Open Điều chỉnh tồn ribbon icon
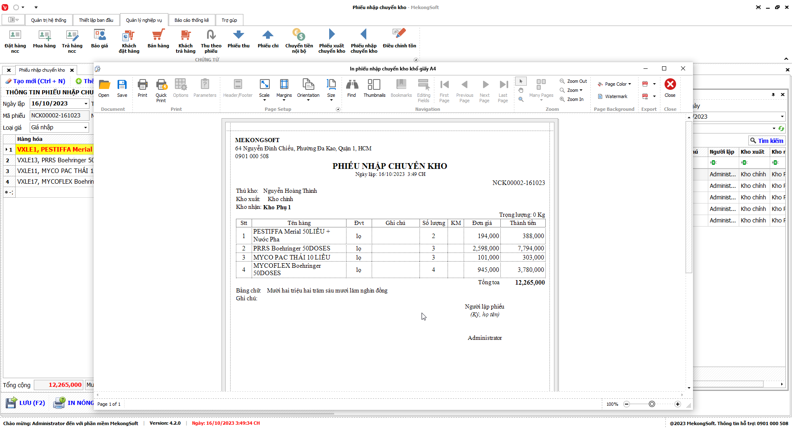792x428 pixels. (x=399, y=39)
